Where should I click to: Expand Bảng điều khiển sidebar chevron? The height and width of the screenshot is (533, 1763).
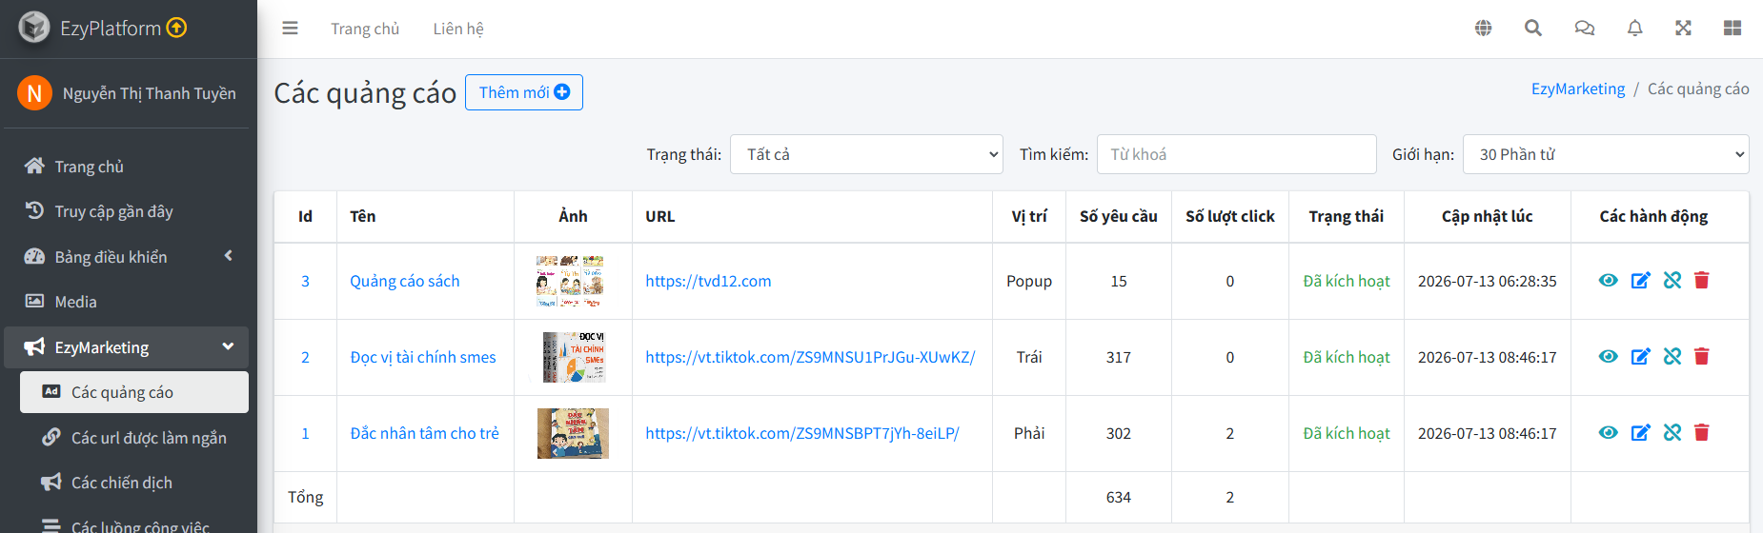(229, 256)
